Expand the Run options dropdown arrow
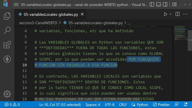Image resolution: width=192 pixels, height=108 pixels. pyautogui.click(x=170, y=14)
